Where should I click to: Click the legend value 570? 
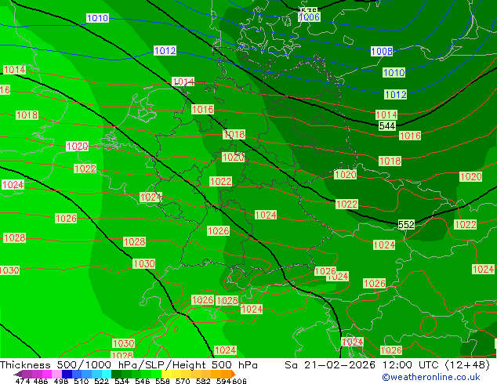tap(183, 381)
